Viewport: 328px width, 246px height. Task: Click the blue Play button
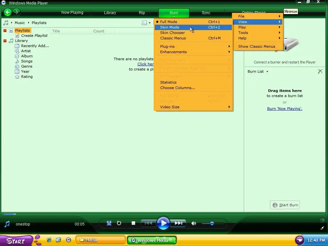163,223
